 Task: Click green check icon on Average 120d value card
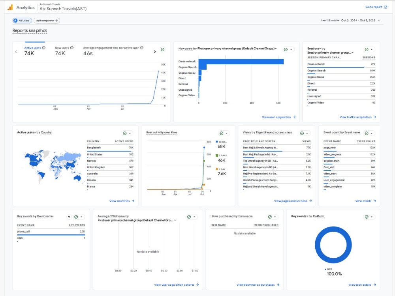tap(189, 217)
